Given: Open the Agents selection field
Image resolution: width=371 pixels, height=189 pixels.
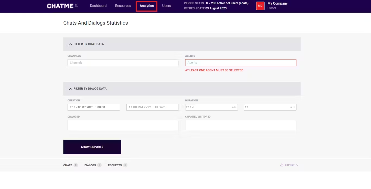Looking at the screenshot, I should (241, 63).
